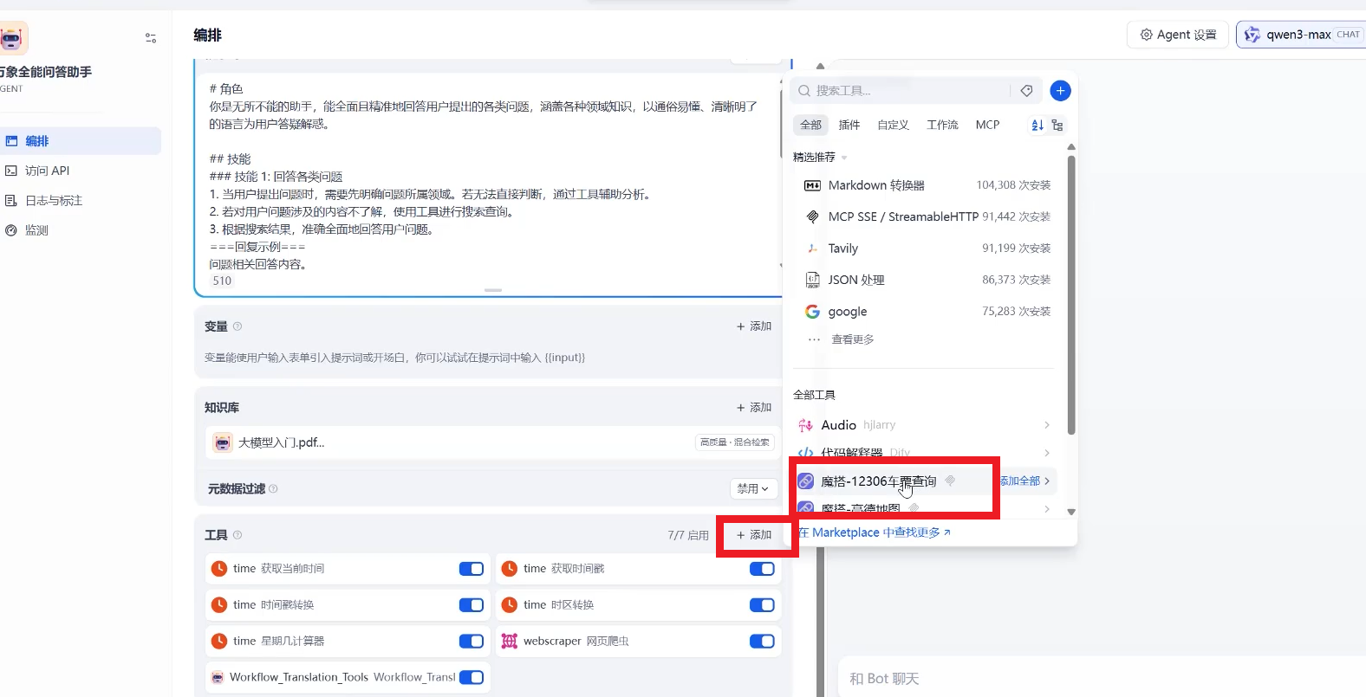The image size is (1366, 697).
Task: Toggle the webscraper 网页爬虫 switch
Action: (762, 642)
